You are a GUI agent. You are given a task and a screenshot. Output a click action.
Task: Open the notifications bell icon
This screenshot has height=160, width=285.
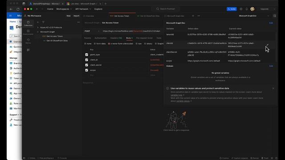pyautogui.click(x=247, y=9)
